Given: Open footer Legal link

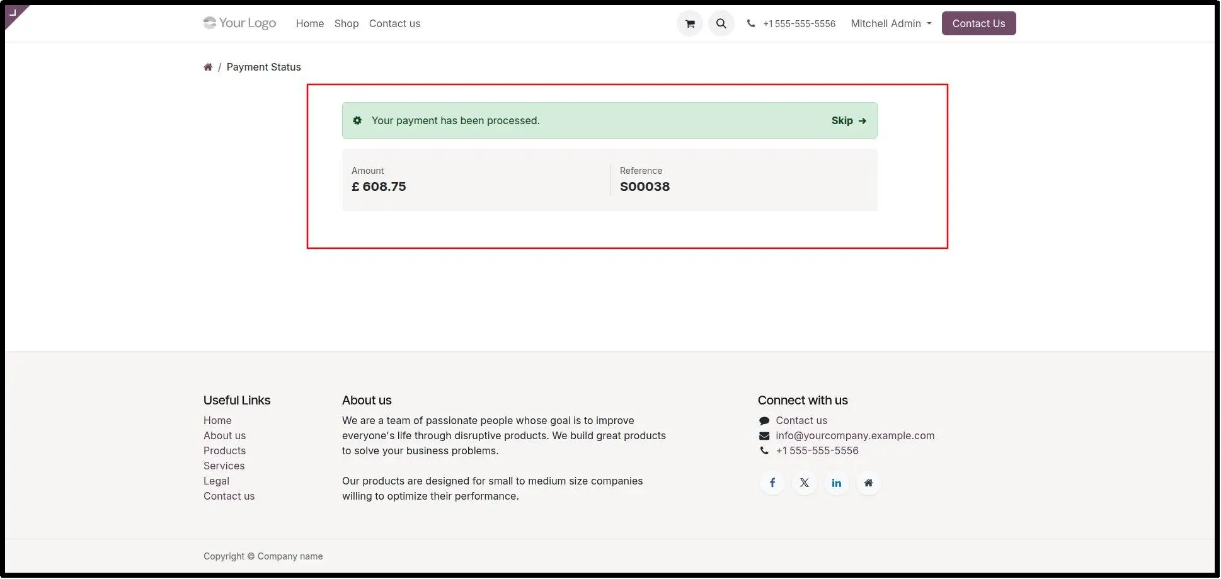Looking at the screenshot, I should 216,481.
